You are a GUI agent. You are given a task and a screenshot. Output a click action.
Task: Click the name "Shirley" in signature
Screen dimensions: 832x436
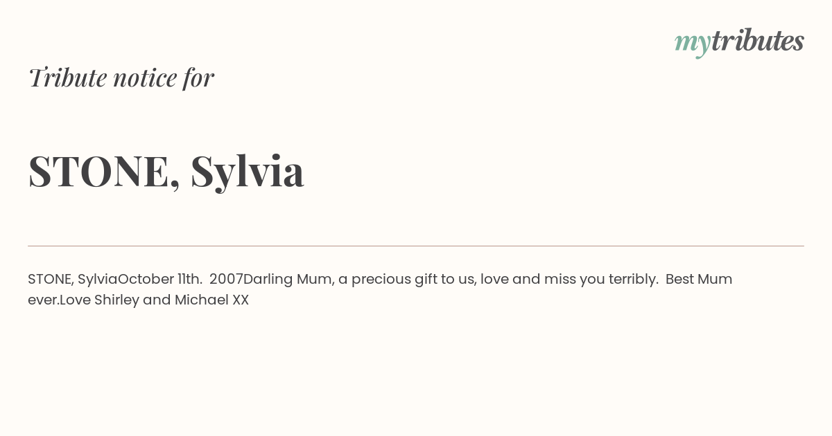(116, 300)
